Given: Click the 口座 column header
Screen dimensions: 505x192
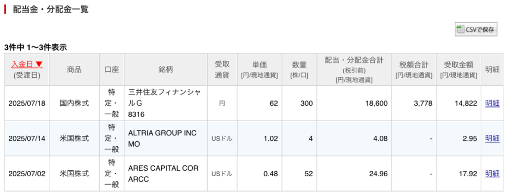Looking at the screenshot, I should [112, 69].
